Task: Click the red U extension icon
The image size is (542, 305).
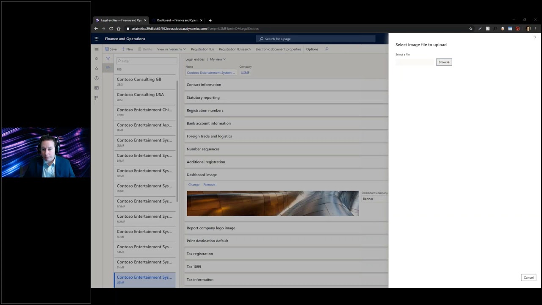Action: (x=517, y=28)
